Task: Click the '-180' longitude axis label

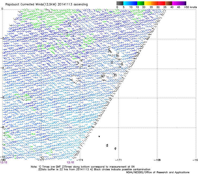Action: point(3,160)
